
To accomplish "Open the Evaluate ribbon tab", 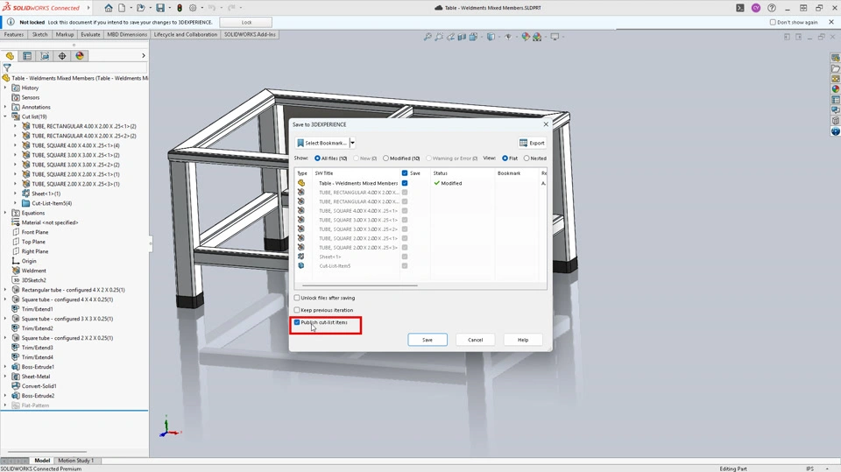I will [x=90, y=34].
